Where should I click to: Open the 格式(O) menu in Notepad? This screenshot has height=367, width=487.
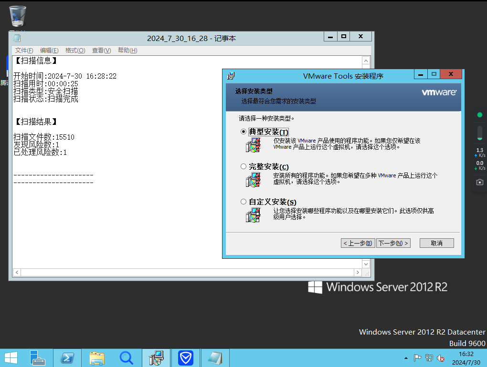(x=75, y=50)
